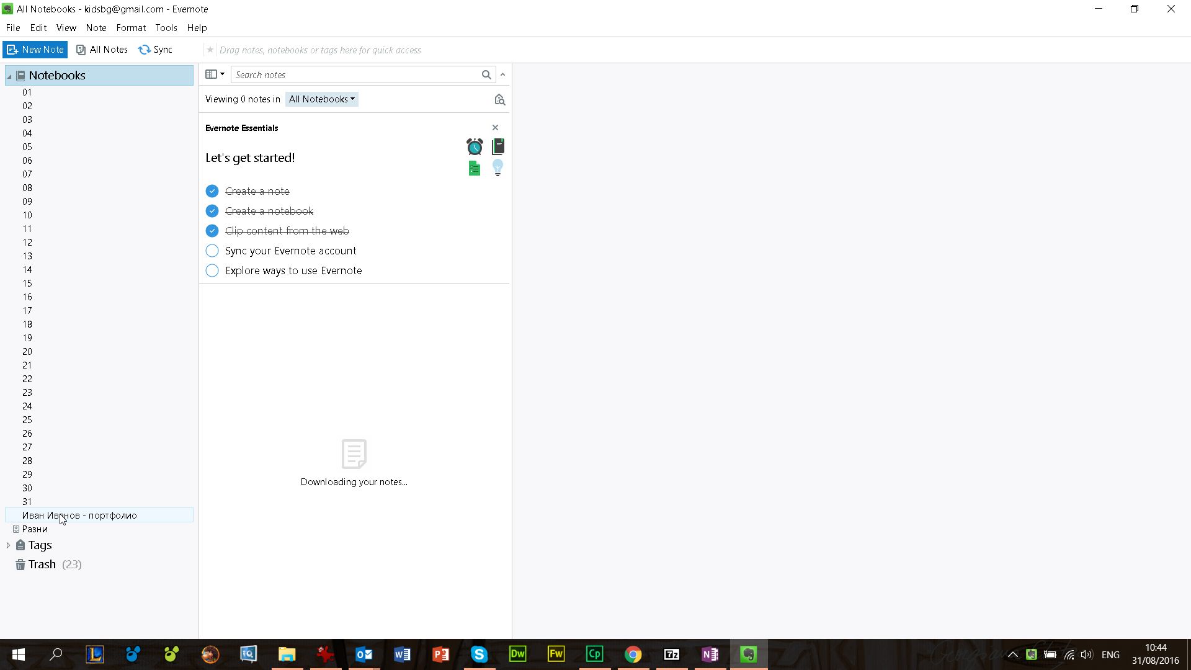Screen dimensions: 1191x670
Task: Open 7-Zip from the taskbar
Action: coord(671,654)
